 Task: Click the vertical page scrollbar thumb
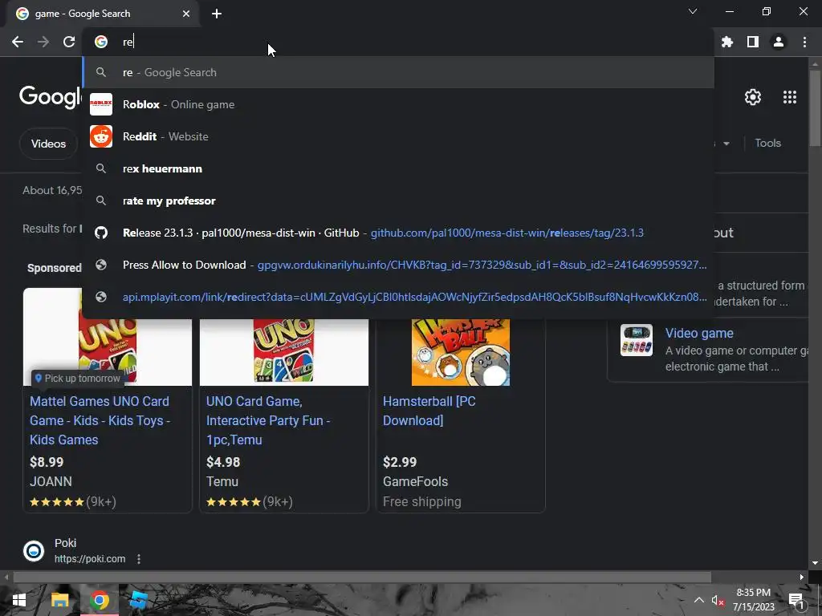[x=814, y=107]
